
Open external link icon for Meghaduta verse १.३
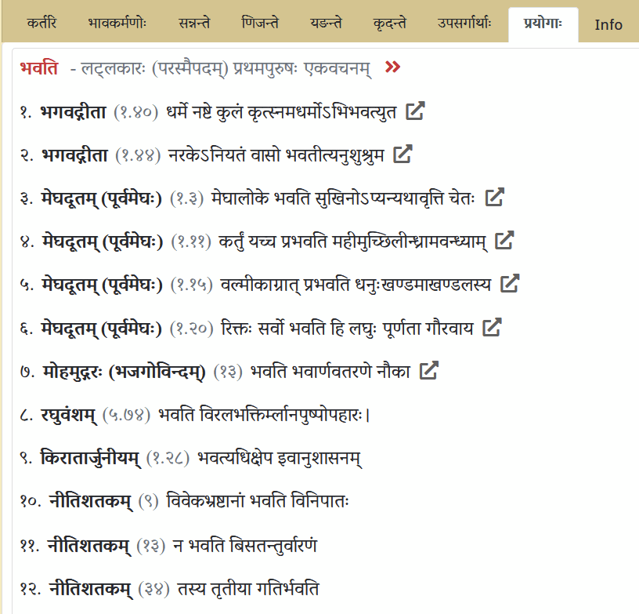pos(494,198)
